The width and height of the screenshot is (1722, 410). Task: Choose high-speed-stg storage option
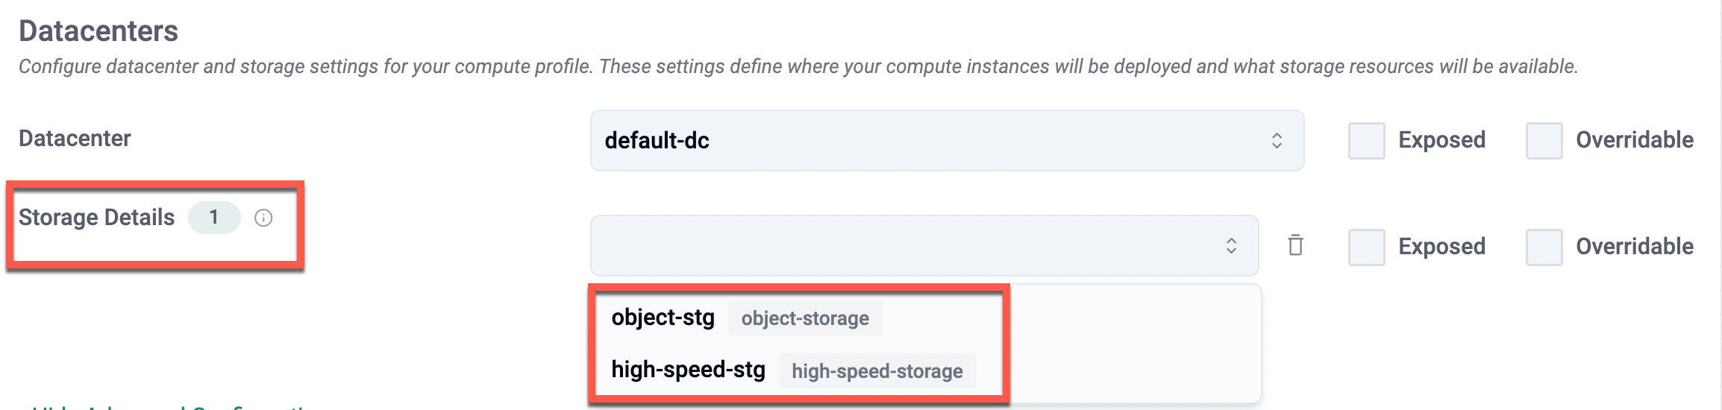pyautogui.click(x=688, y=370)
